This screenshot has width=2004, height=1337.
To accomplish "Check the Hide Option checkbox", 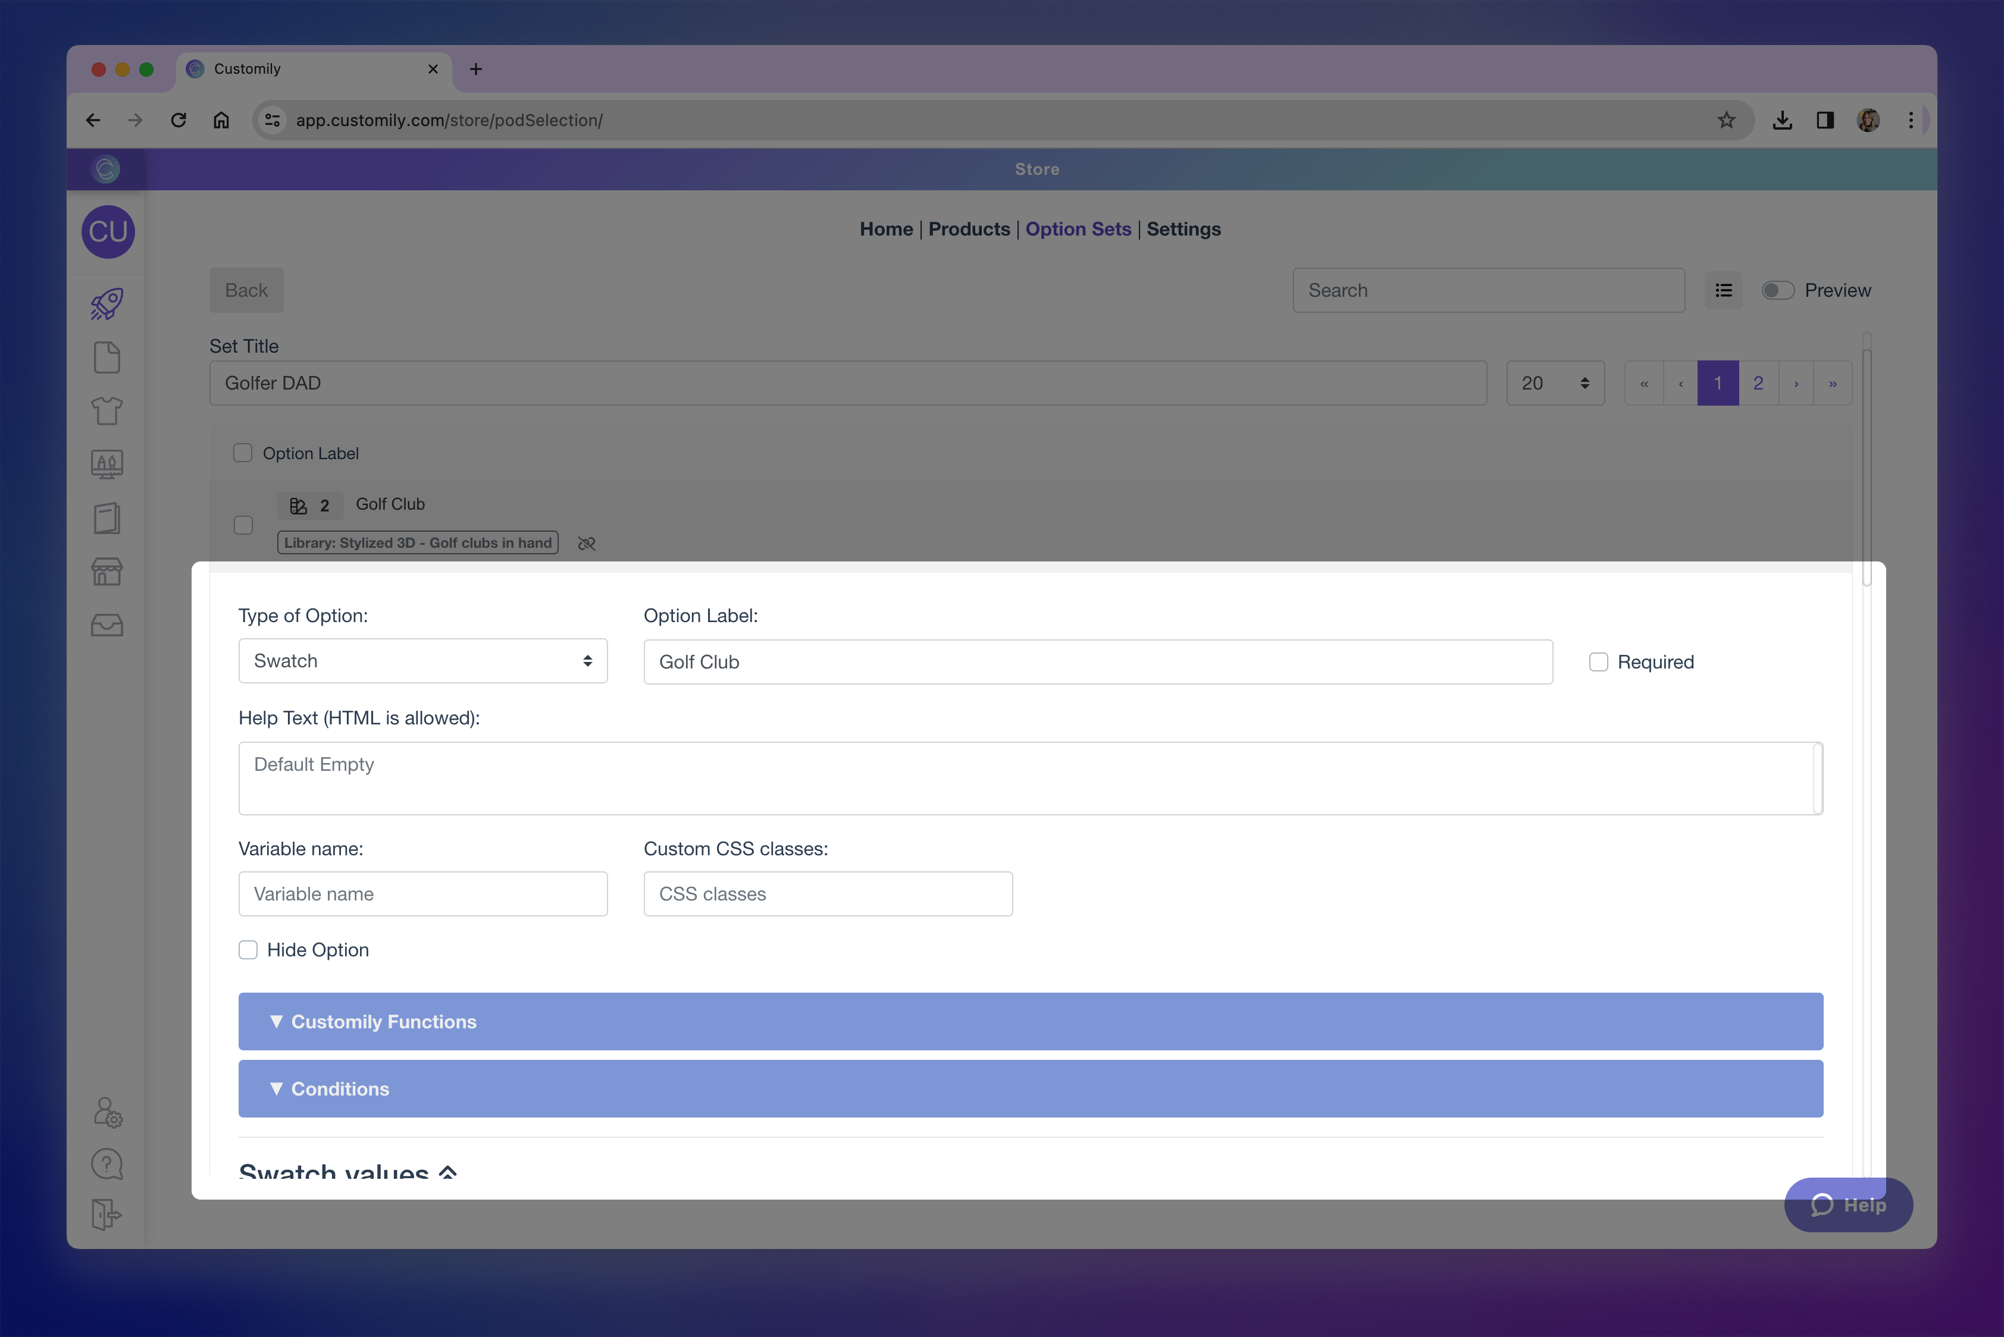I will (x=248, y=949).
